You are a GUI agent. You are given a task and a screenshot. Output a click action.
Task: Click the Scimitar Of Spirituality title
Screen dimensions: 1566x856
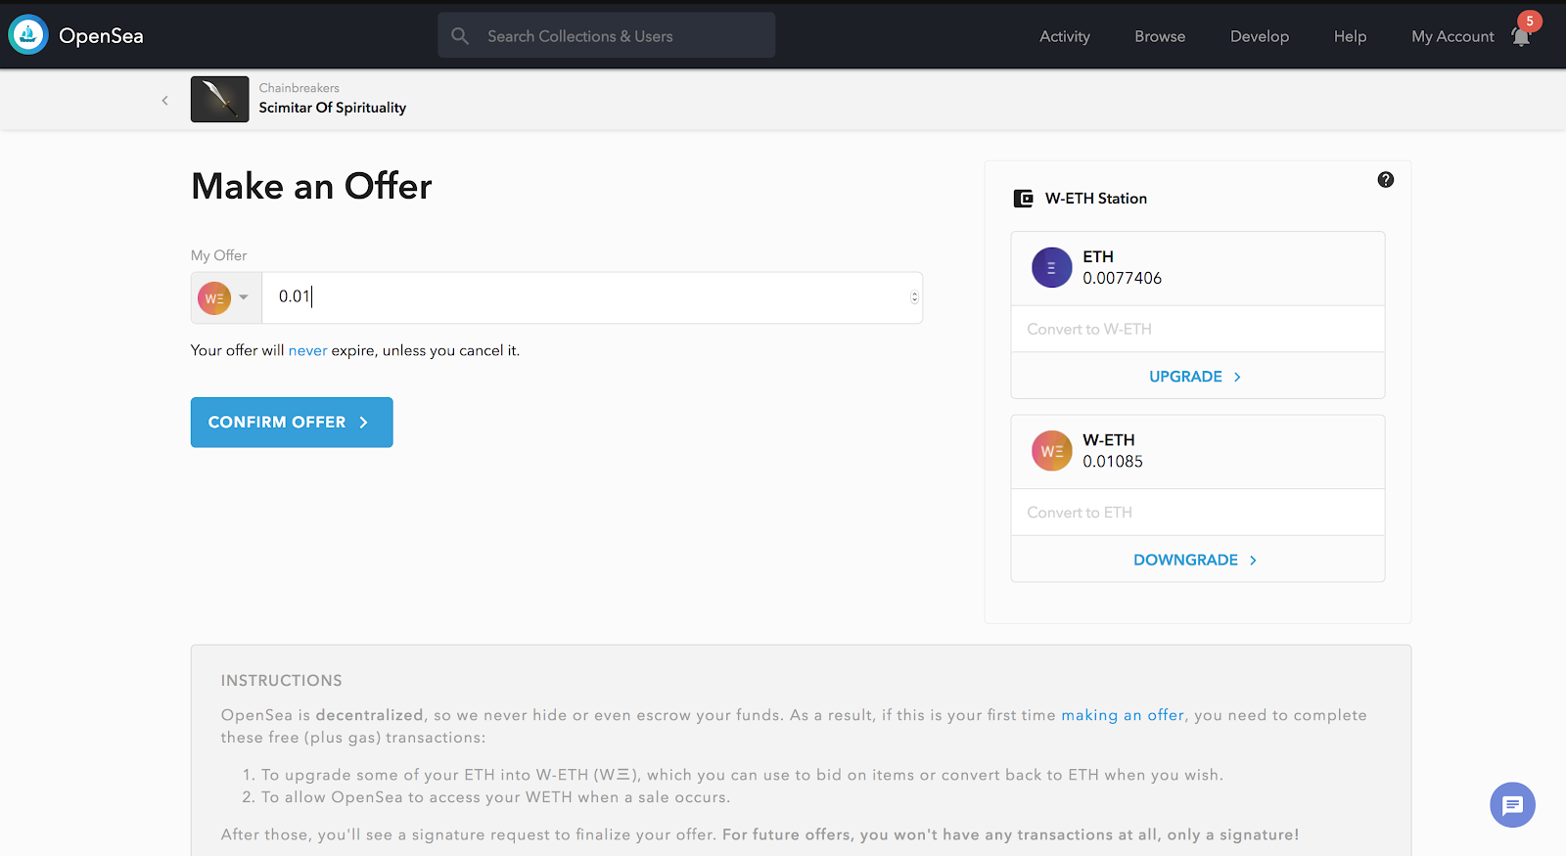coord(333,108)
